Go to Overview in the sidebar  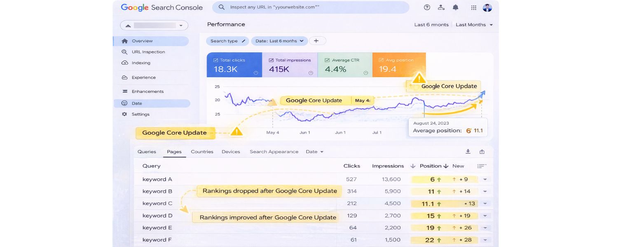(x=142, y=41)
